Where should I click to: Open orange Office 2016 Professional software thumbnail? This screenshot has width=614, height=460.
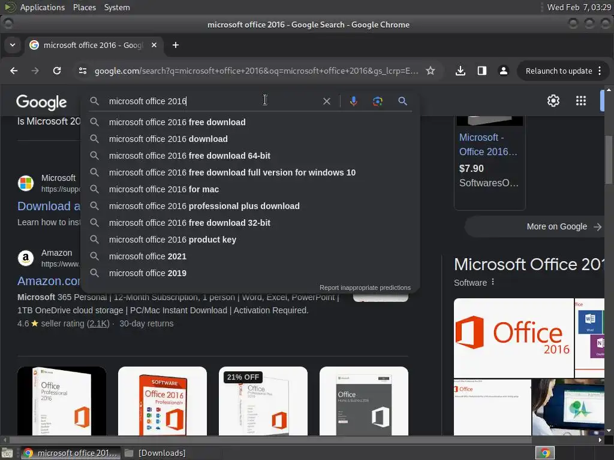(x=162, y=401)
